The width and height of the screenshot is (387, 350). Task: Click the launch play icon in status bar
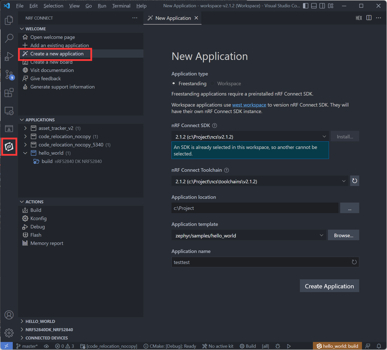(289, 346)
